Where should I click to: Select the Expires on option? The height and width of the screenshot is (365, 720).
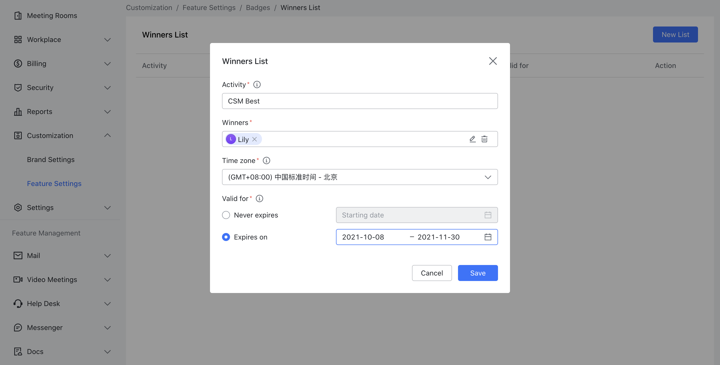(x=226, y=237)
